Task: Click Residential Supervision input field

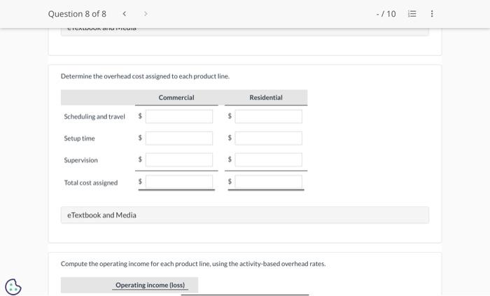Action: point(268,160)
